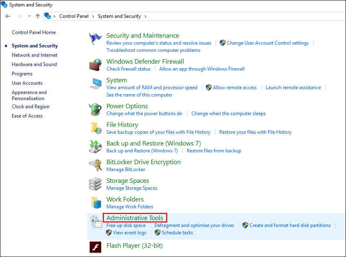Image resolution: width=346 pixels, height=257 pixels.
Task: Click System and Security breadcrumb in address bar
Action: tap(119, 16)
